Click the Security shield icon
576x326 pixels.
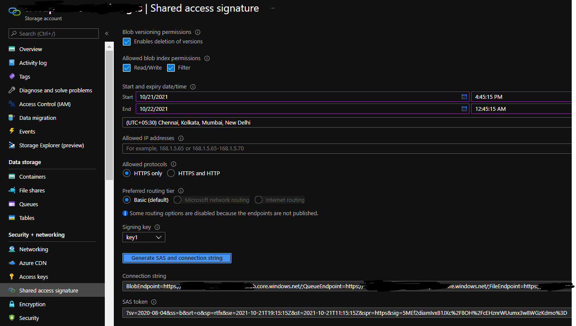coord(12,318)
